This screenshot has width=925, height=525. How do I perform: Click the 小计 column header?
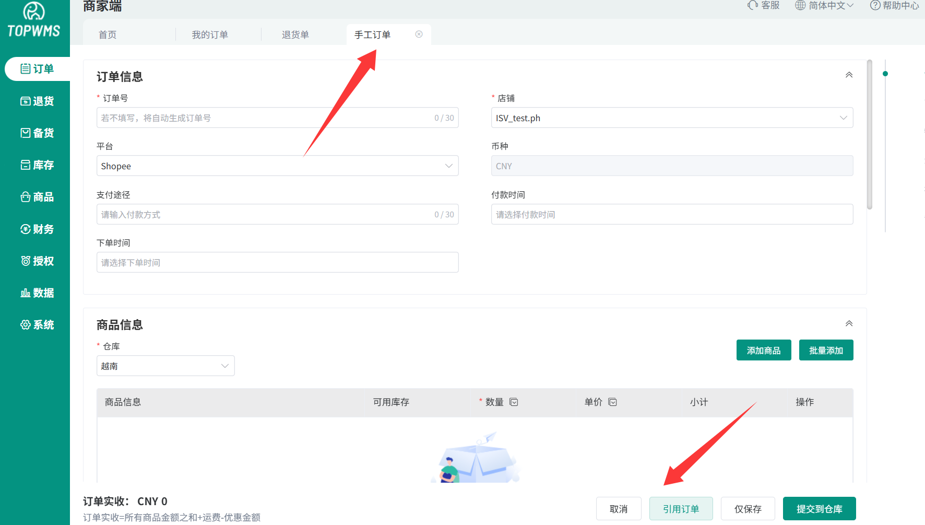coord(699,402)
